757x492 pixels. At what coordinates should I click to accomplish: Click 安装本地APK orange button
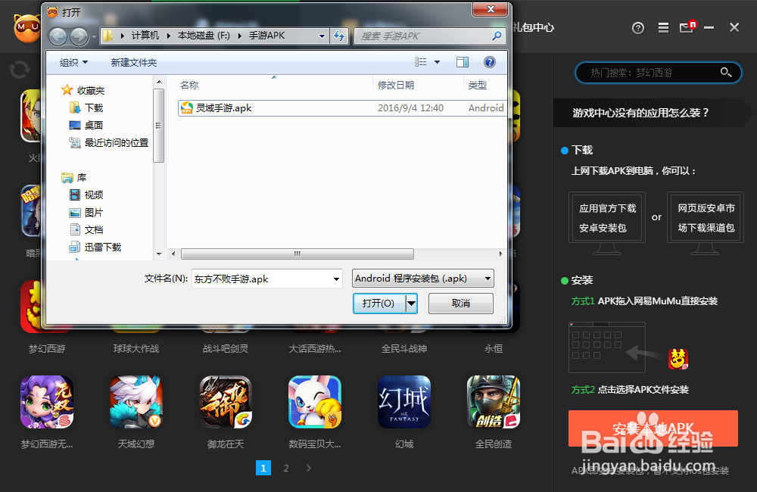(x=653, y=428)
